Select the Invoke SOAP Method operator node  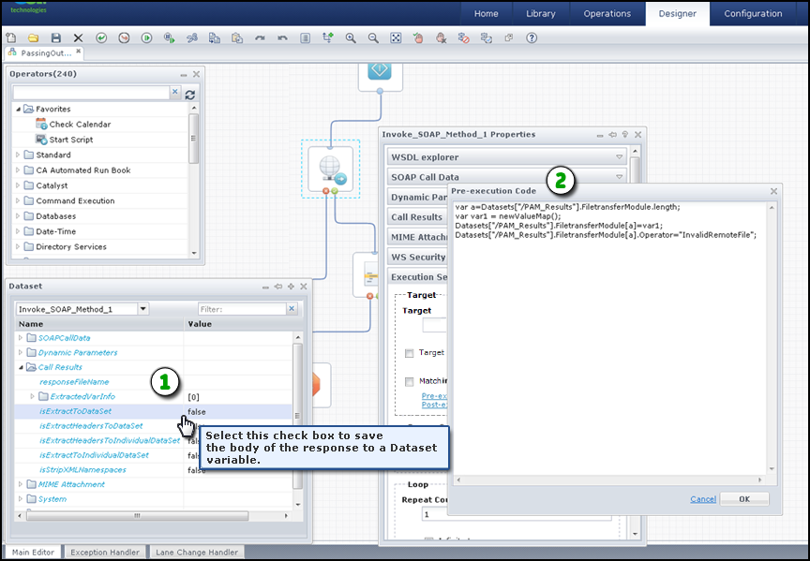pos(331,169)
